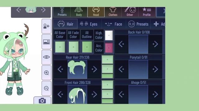Open the face Presets sub-tab

click(x=138, y=24)
